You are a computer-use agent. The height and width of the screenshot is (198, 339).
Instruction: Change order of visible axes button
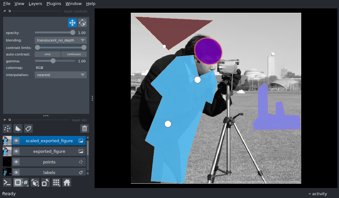tap(35, 183)
